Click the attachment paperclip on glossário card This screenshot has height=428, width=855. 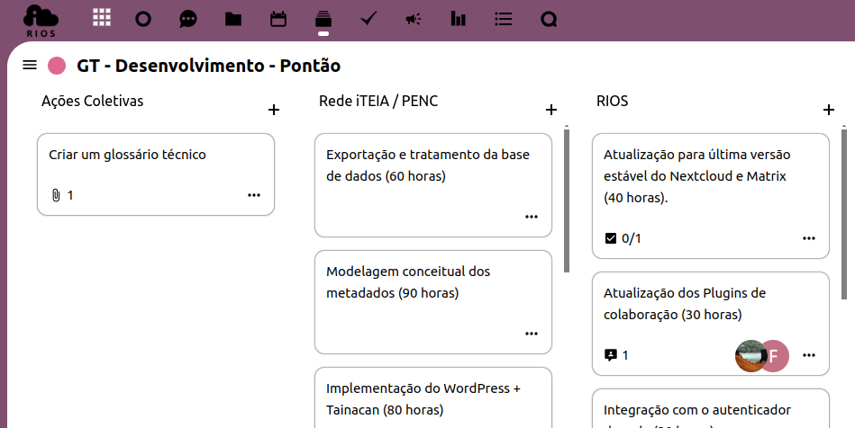(x=56, y=195)
